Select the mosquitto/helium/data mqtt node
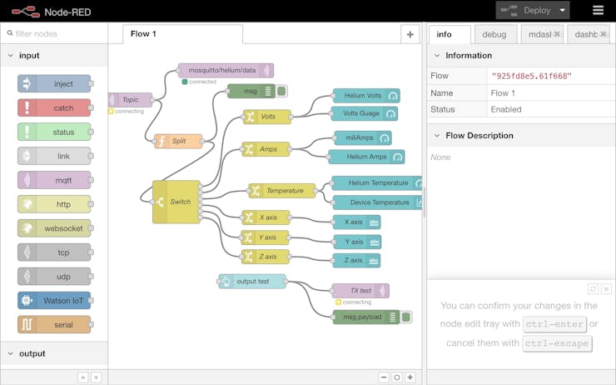616x385 pixels. pyautogui.click(x=226, y=70)
